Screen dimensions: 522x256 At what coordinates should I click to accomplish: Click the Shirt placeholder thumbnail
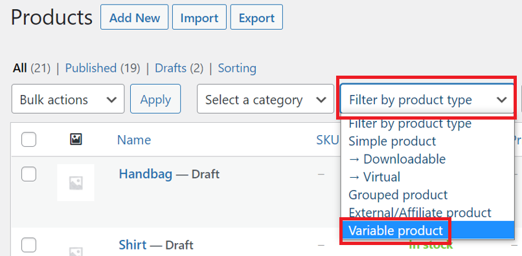pos(76,249)
